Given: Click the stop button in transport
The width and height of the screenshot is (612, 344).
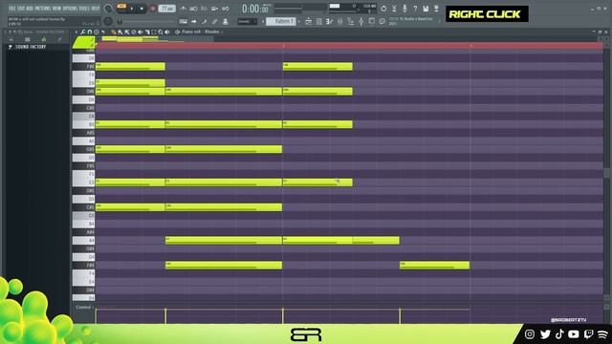Looking at the screenshot, I should coord(142,9).
